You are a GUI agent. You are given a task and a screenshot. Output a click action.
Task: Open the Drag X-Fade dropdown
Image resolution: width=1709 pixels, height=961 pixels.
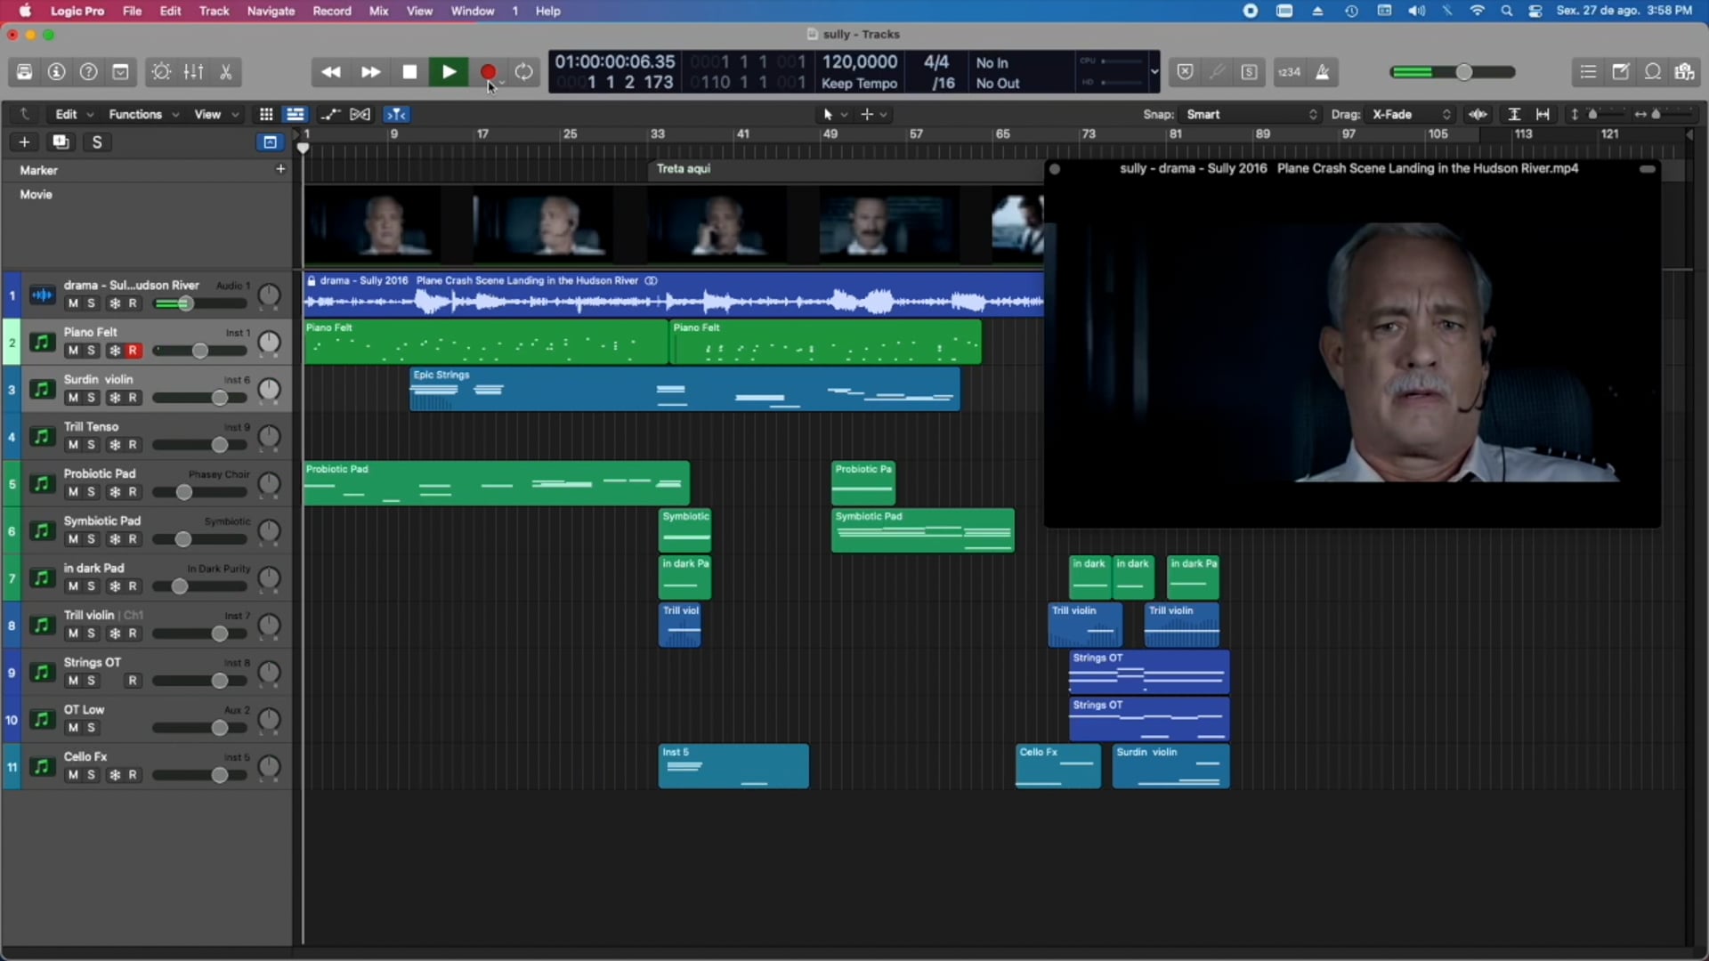1411,114
